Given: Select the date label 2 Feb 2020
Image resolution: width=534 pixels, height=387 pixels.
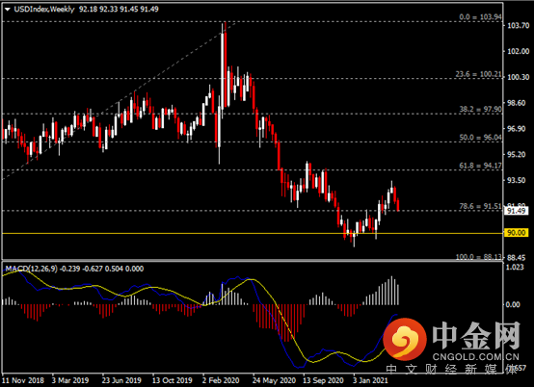Looking at the screenshot, I should point(221,380).
